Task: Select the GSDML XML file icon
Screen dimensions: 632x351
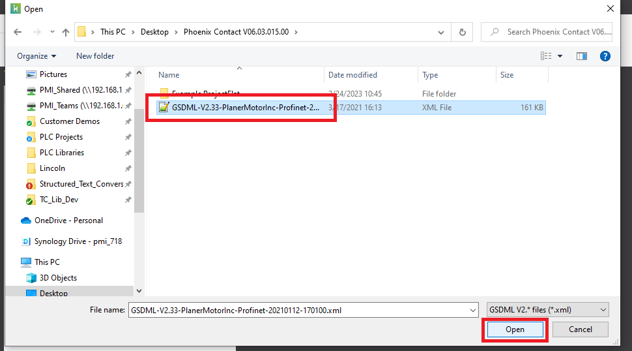Action: [164, 108]
